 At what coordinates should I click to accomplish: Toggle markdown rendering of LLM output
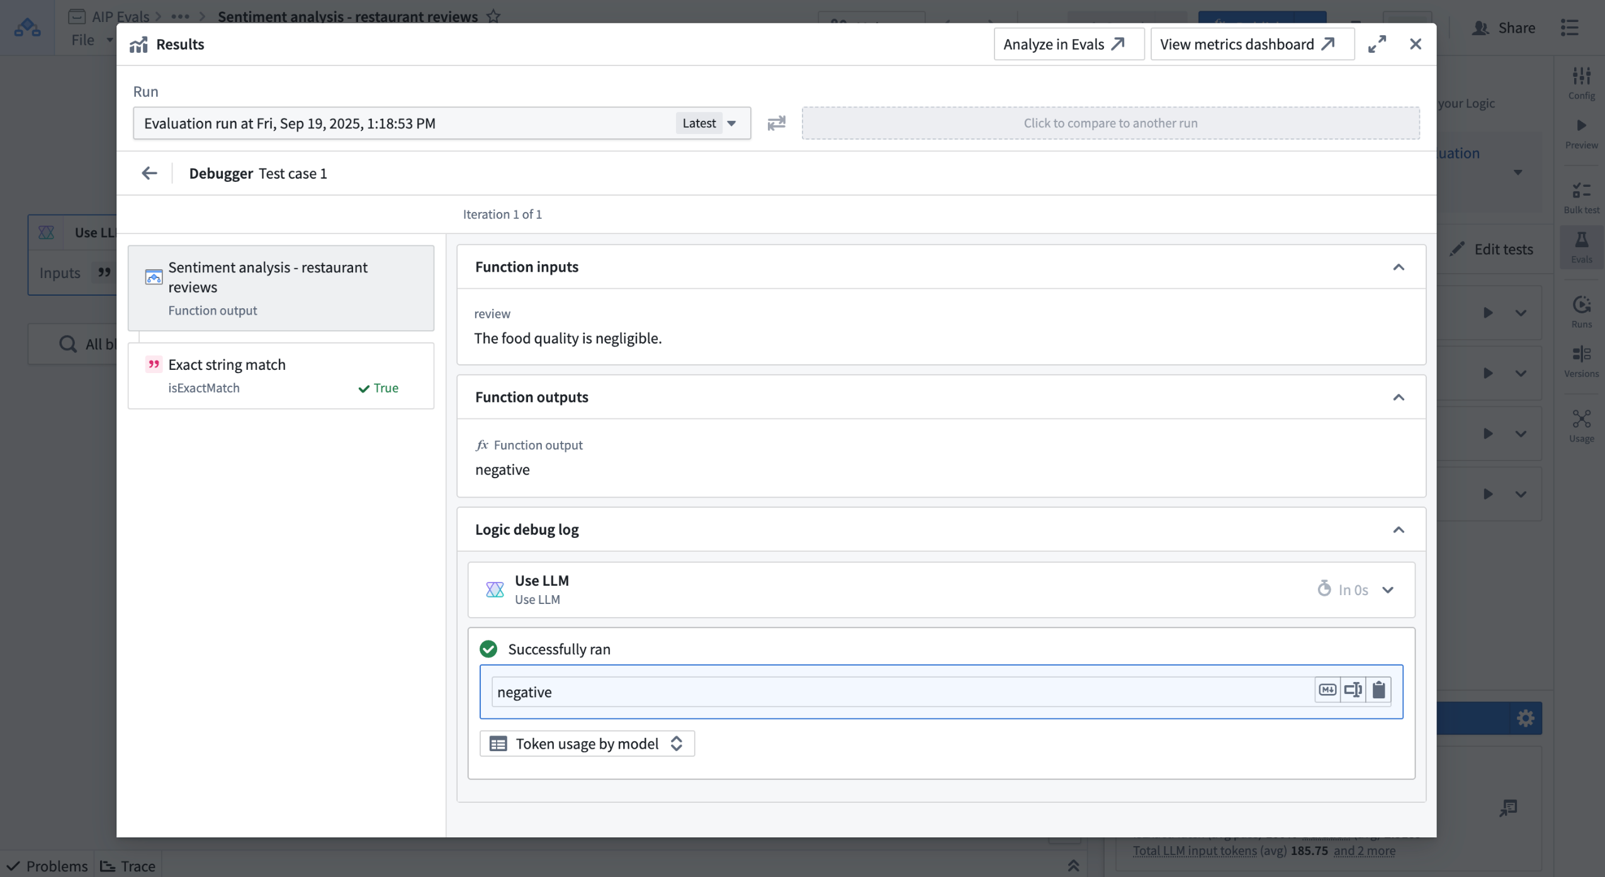tap(1327, 690)
